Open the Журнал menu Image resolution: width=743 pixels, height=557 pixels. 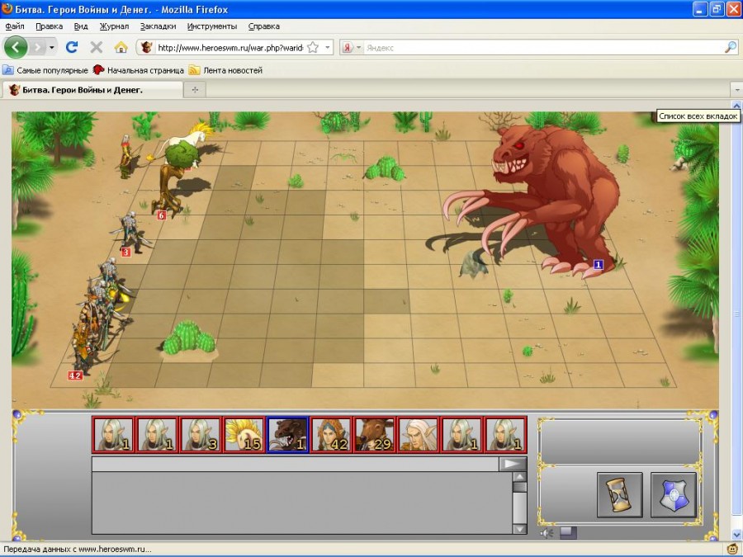coord(114,26)
